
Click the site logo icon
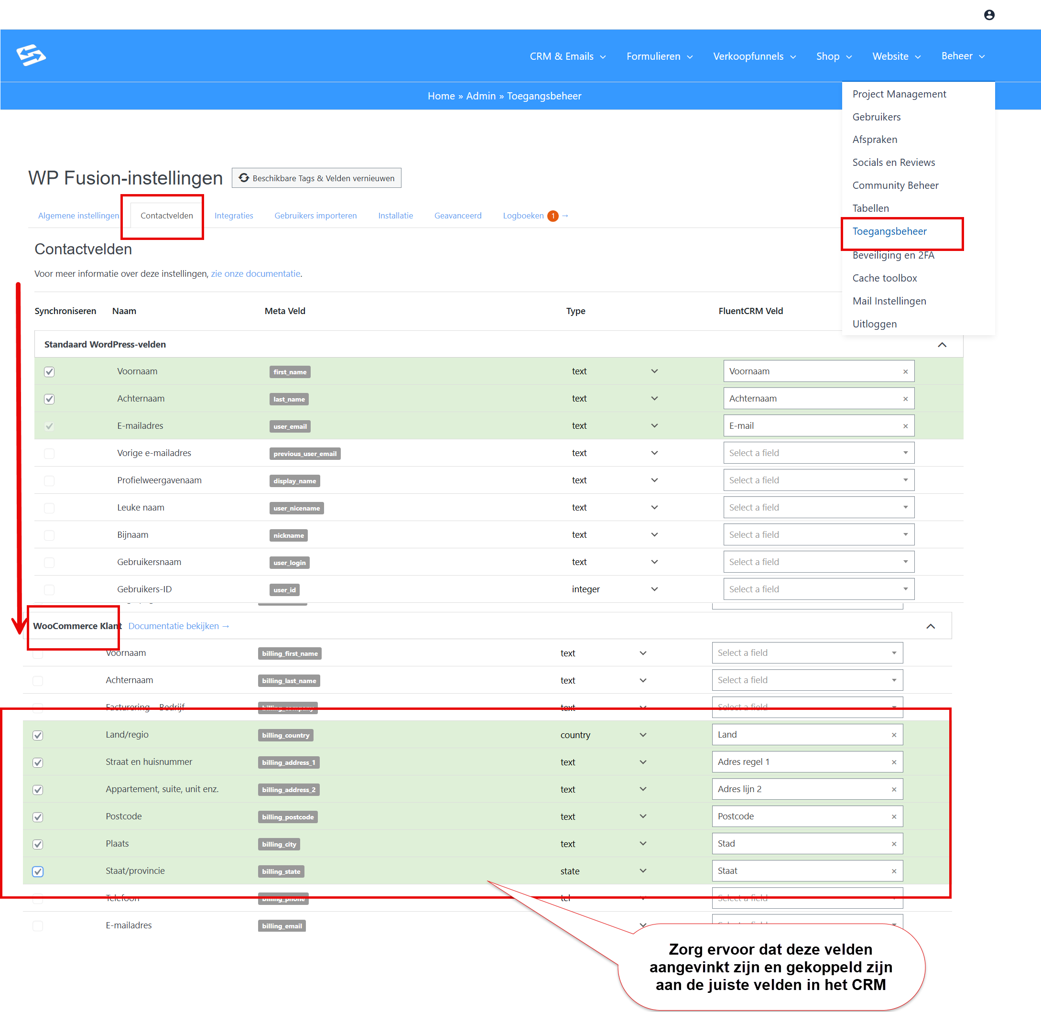pyautogui.click(x=32, y=55)
